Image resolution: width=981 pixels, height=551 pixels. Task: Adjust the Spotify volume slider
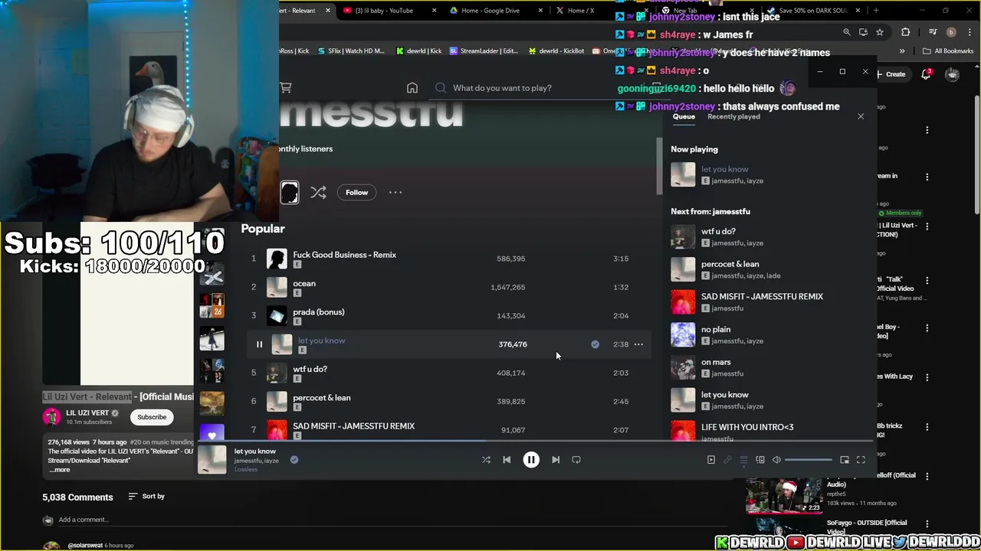(x=809, y=460)
